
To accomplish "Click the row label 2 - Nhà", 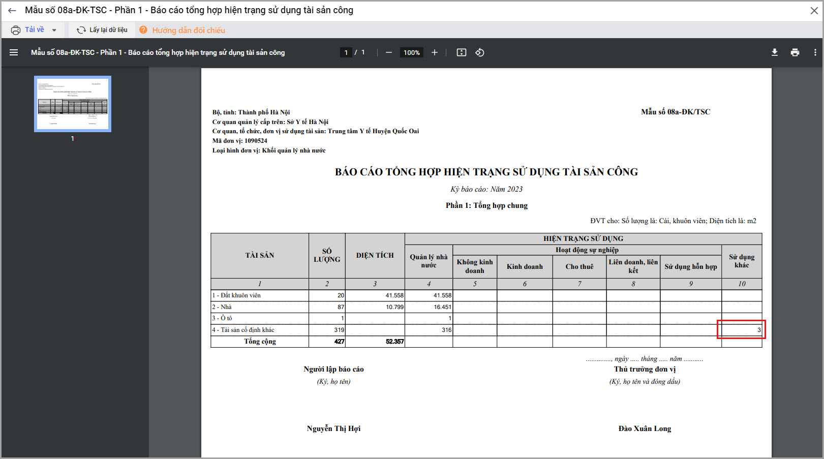I will 222,307.
